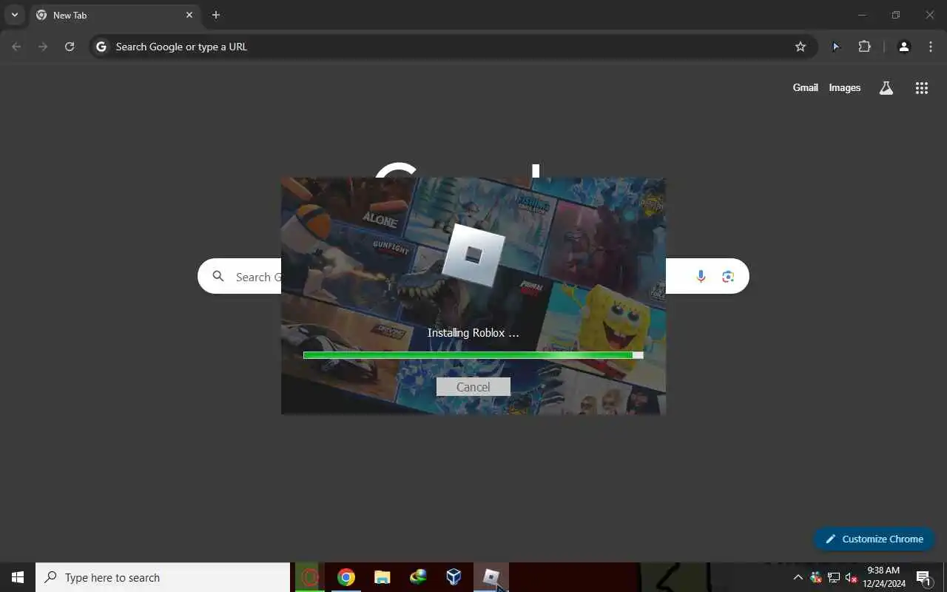Screen dimensions: 947x592
Task: Open the Google apps grid
Action: click(921, 88)
